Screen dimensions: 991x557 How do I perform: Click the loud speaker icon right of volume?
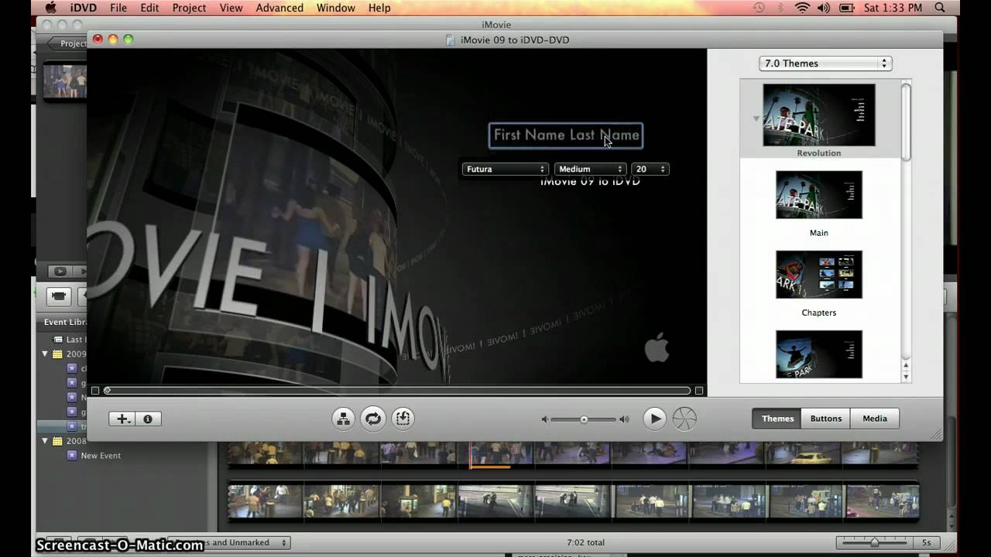(624, 419)
